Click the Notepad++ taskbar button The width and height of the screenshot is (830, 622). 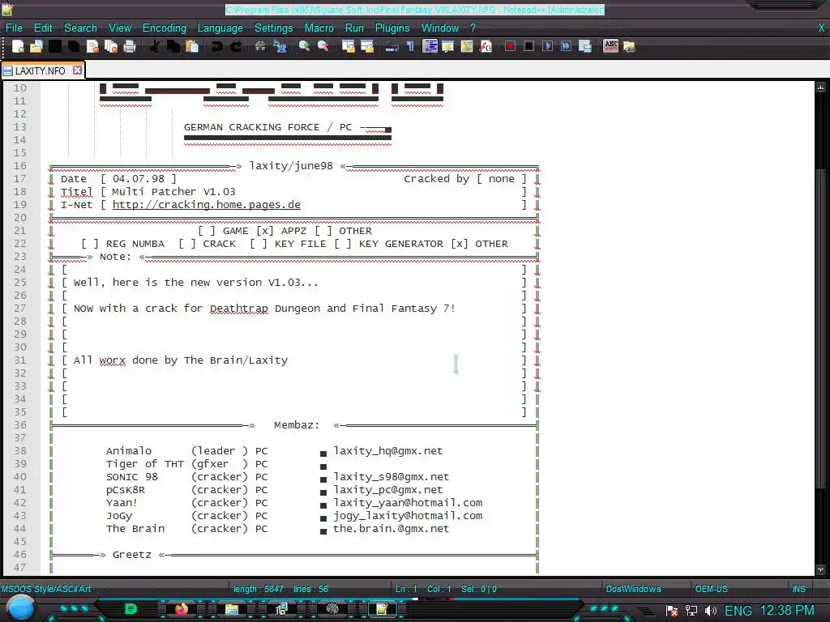pos(382,609)
